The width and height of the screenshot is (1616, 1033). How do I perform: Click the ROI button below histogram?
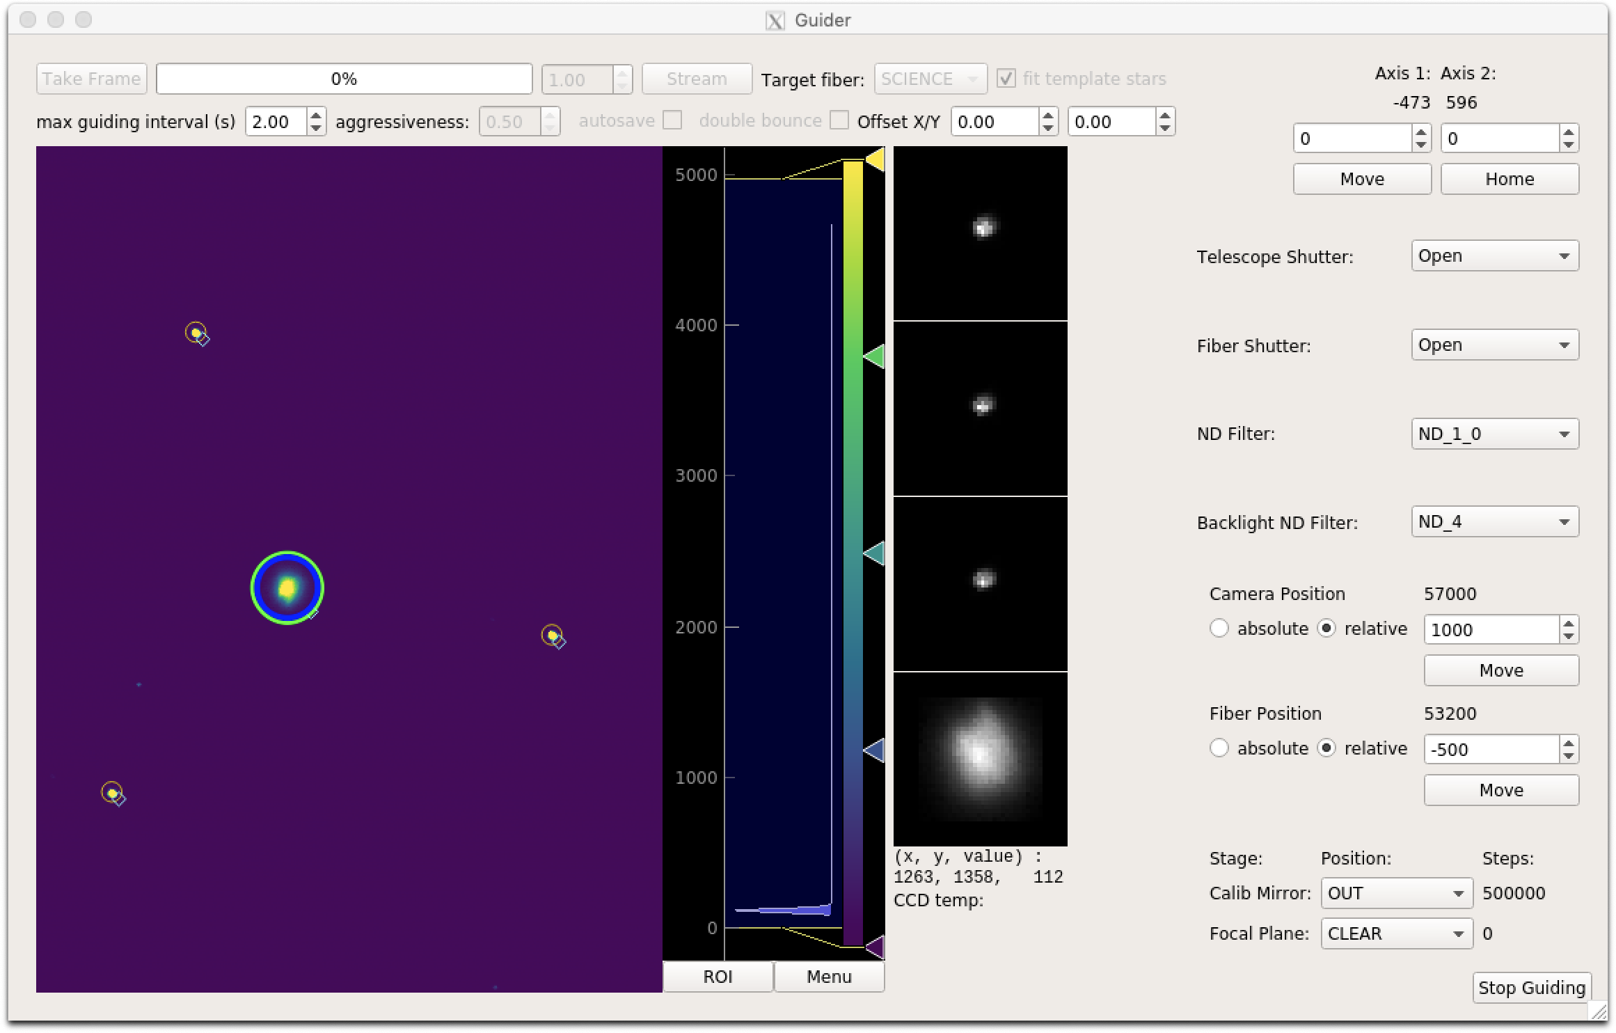click(718, 977)
